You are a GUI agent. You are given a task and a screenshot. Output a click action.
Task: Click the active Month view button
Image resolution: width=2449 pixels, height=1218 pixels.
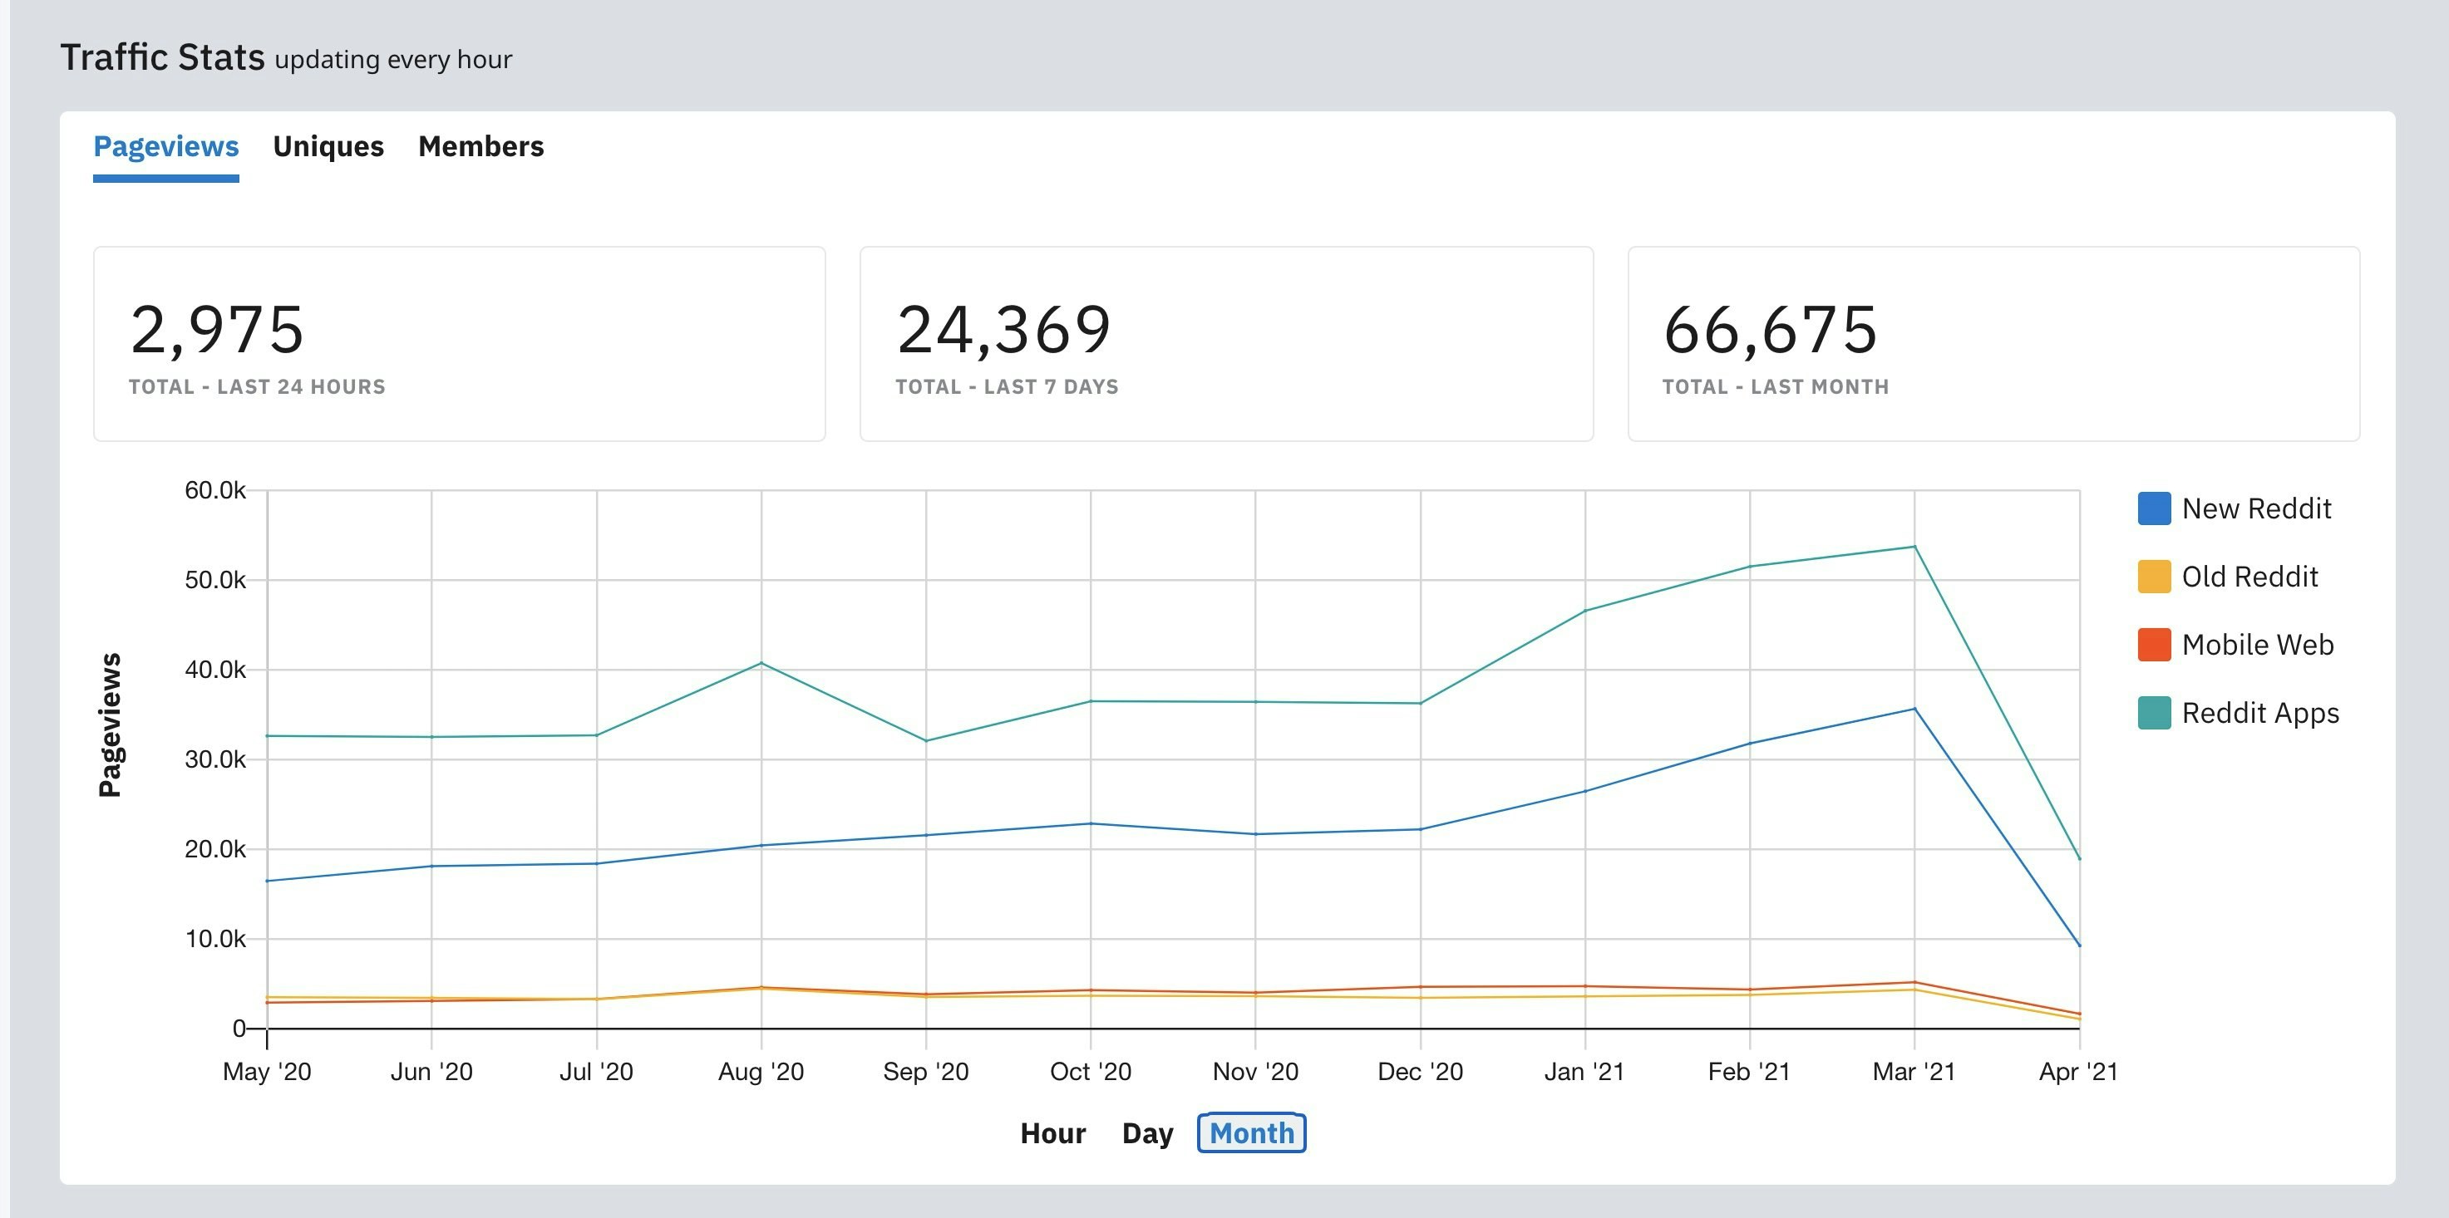pos(1251,1133)
